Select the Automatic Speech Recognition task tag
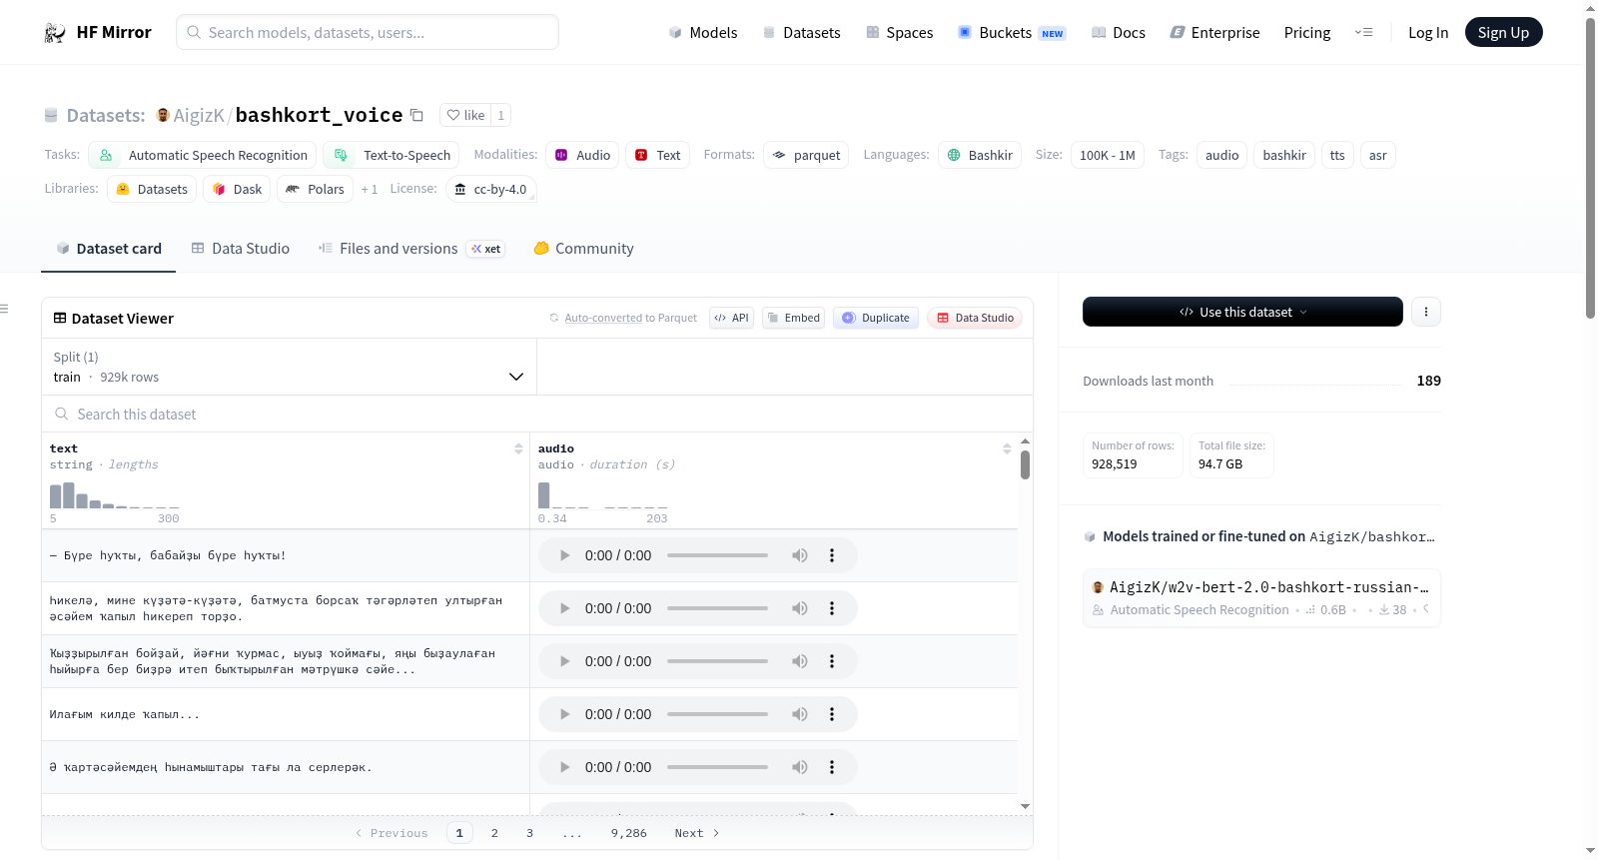Screen dimensions: 1598x860 pyautogui.click(x=203, y=155)
